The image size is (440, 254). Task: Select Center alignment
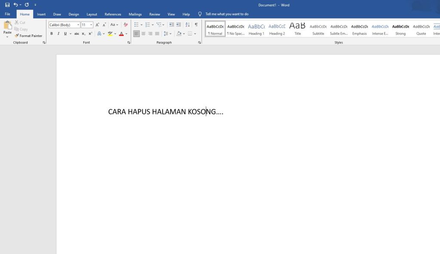coord(144,34)
